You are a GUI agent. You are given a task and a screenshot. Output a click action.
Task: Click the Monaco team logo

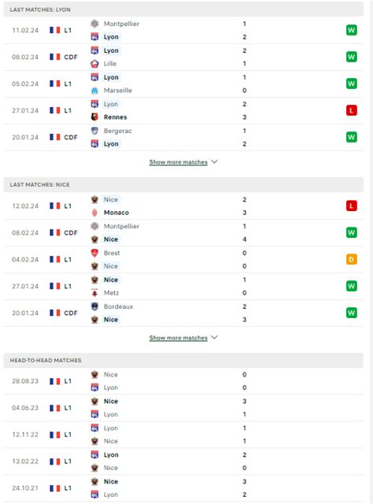click(94, 213)
